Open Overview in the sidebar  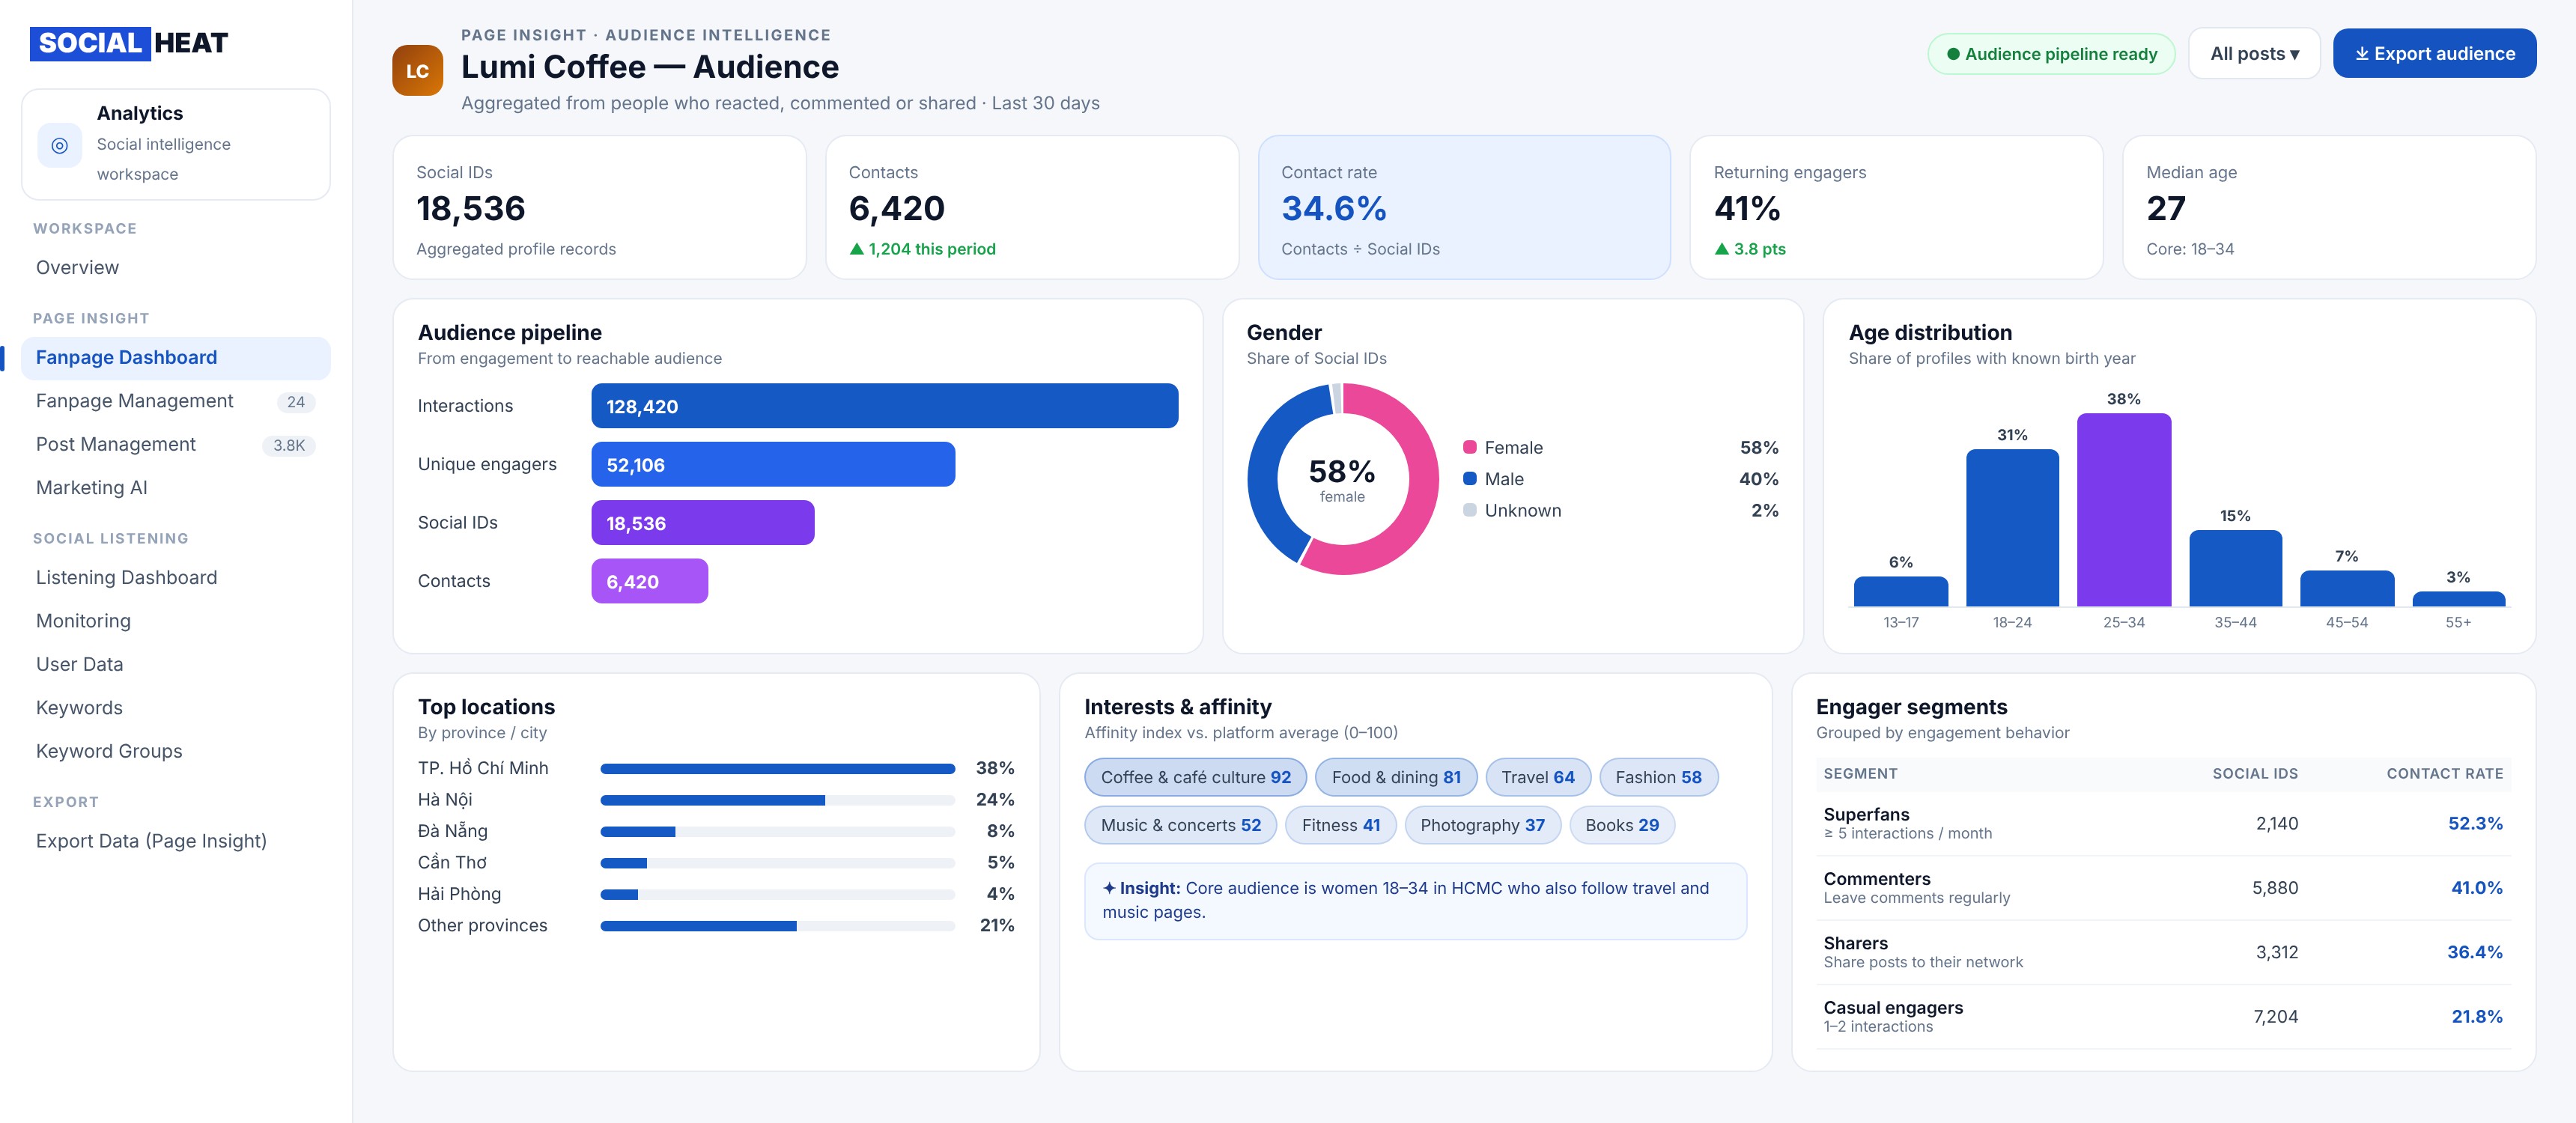coord(176,268)
